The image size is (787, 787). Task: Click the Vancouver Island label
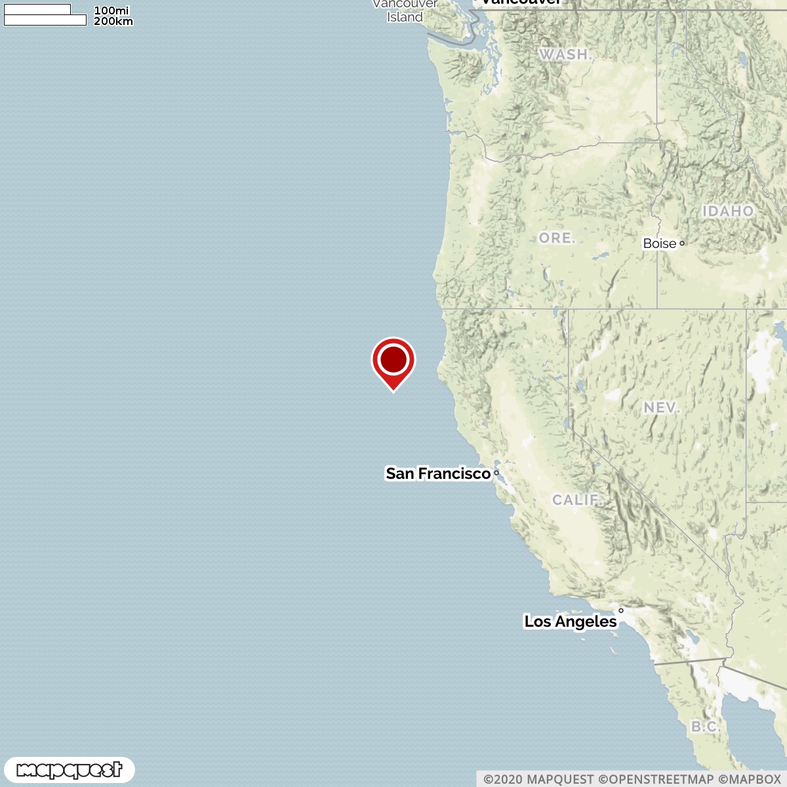405,10
